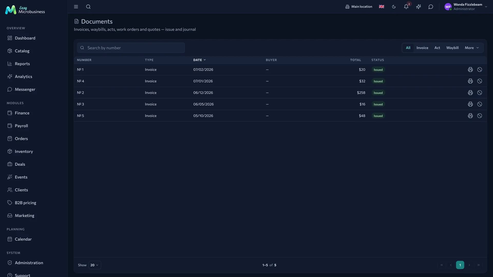The height and width of the screenshot is (277, 493).
Task: Open Payroll module
Action: click(34, 126)
